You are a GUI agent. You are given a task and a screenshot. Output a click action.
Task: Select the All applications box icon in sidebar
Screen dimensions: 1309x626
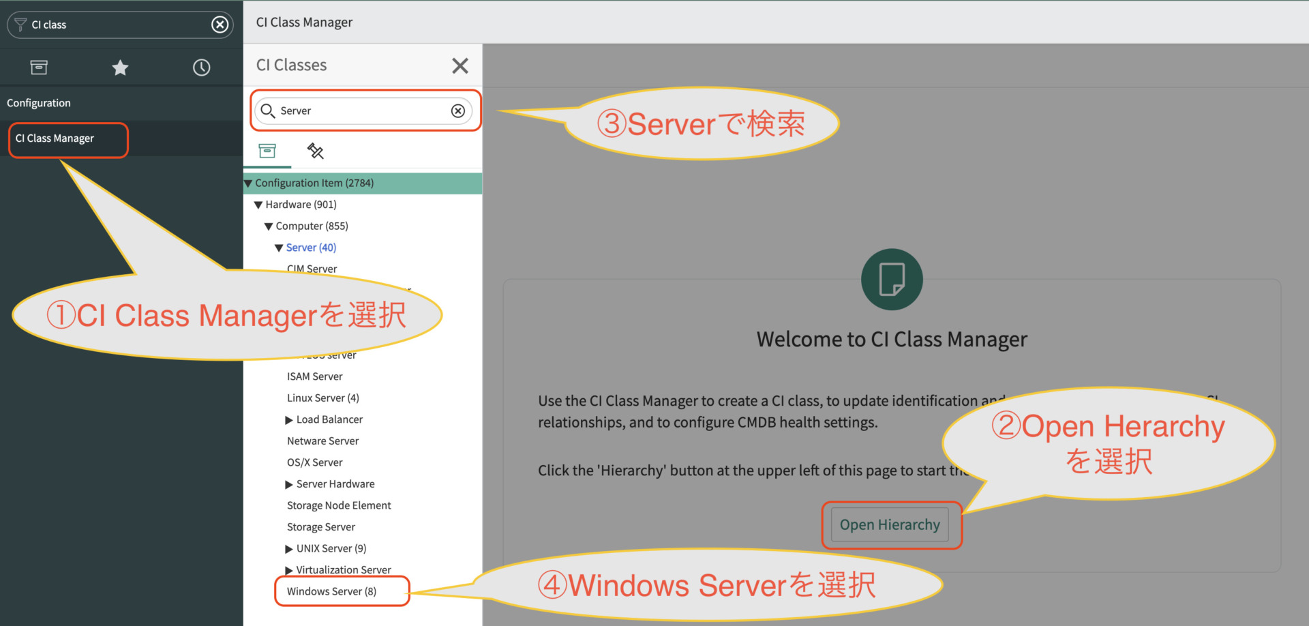coord(39,67)
